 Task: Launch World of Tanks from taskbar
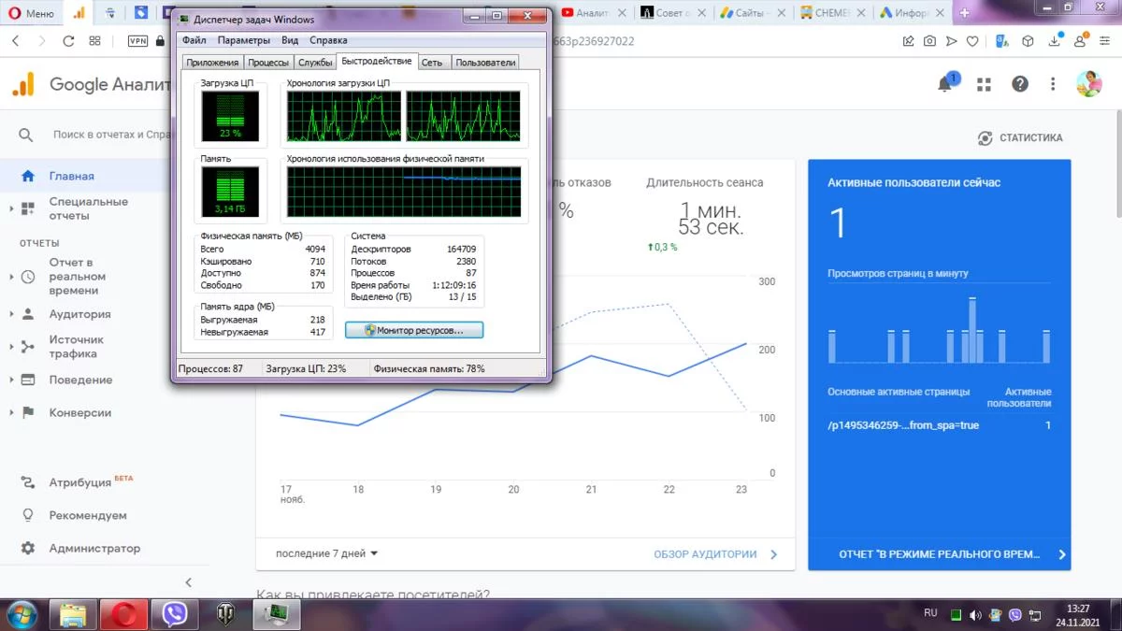(x=225, y=614)
